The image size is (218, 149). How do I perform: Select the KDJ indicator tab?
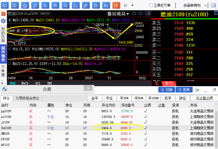(13, 83)
